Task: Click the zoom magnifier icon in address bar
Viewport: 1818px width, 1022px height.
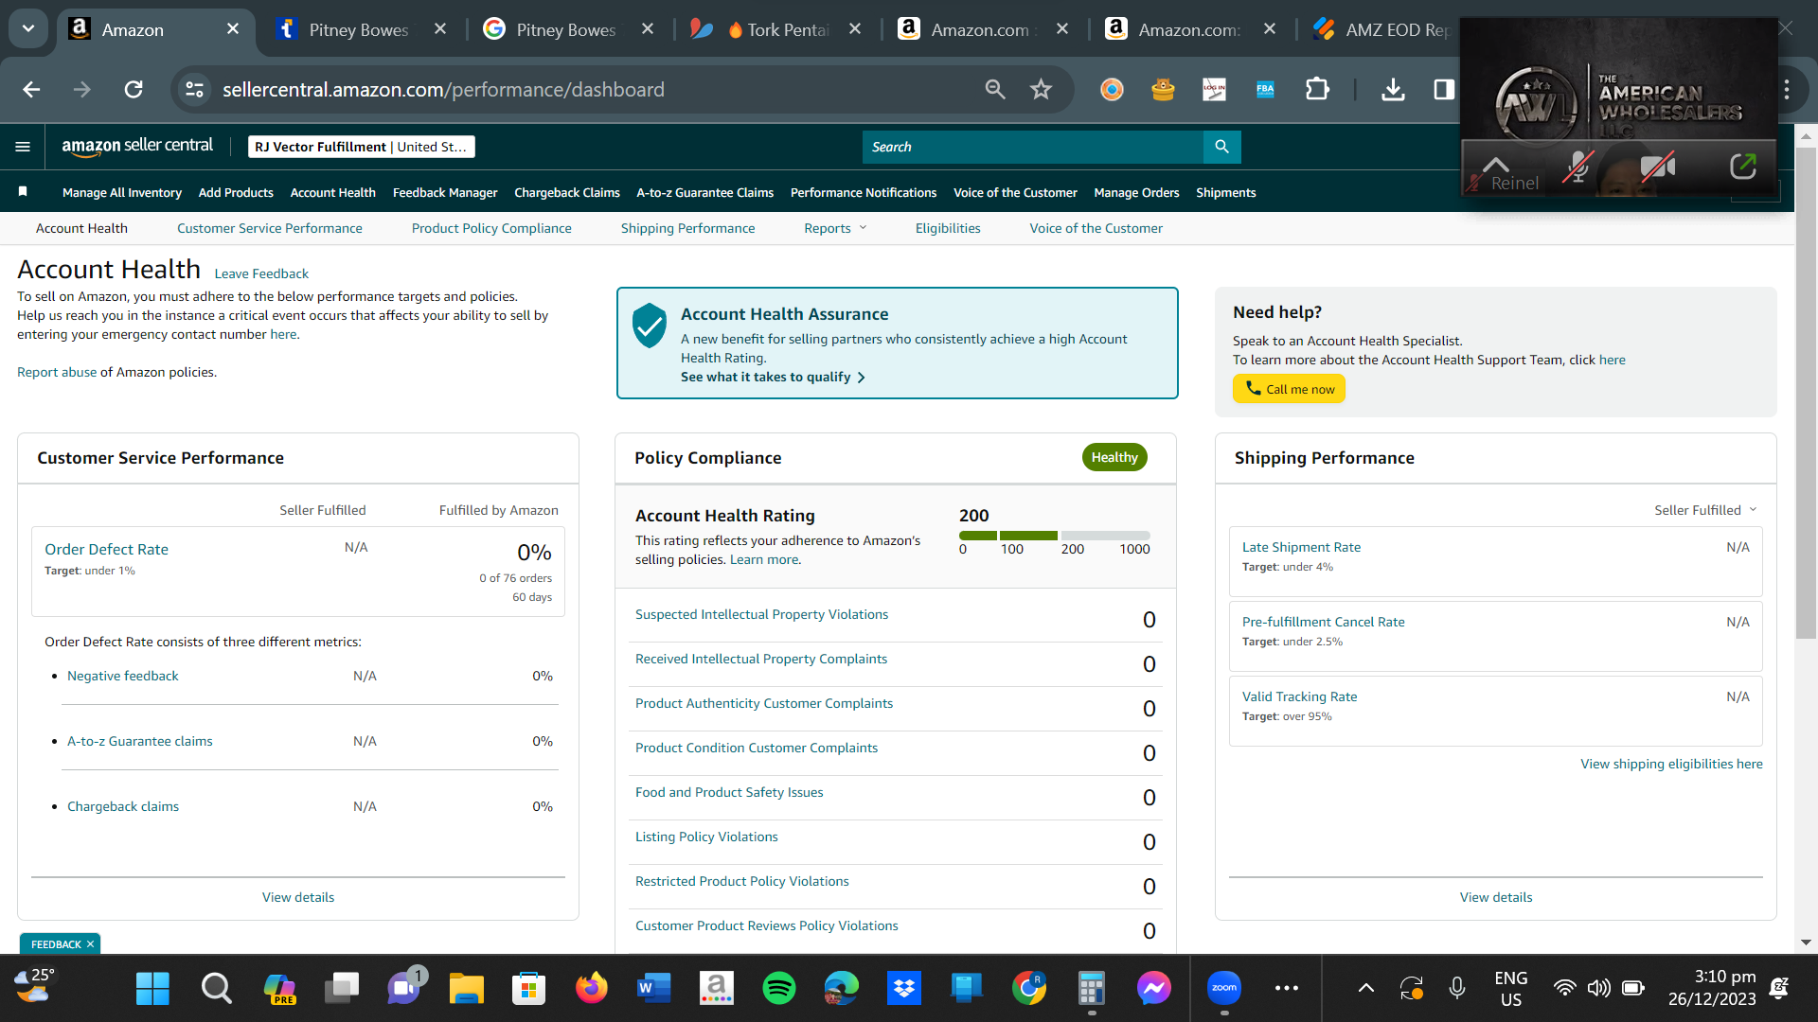Action: click(x=994, y=89)
